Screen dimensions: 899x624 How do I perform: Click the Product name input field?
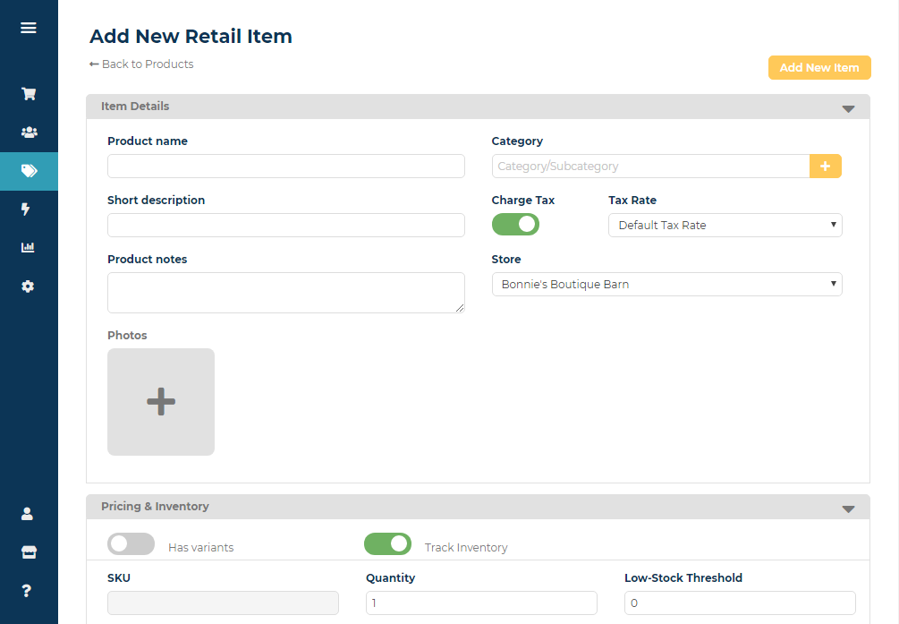(285, 167)
